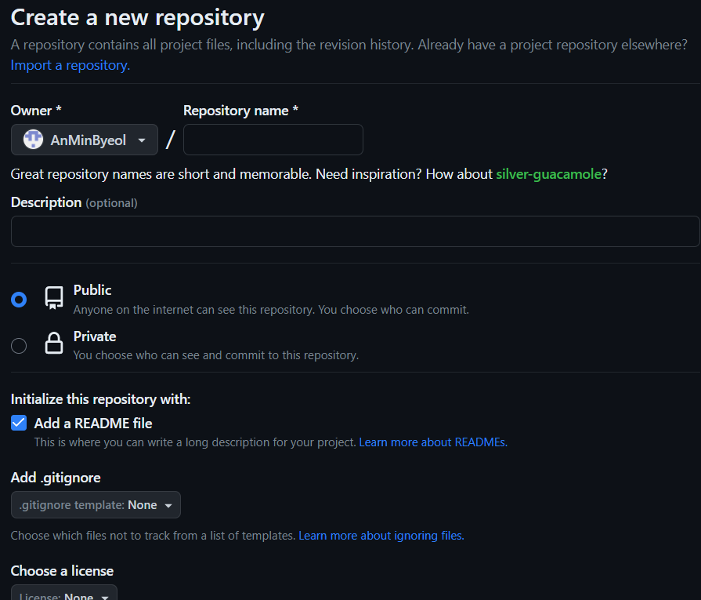Click the Public option label
Screen dimensions: 701x600
(x=92, y=290)
